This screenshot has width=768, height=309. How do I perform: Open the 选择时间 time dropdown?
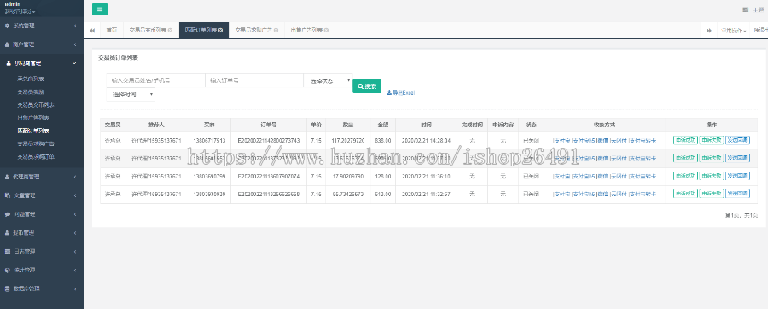pos(131,94)
